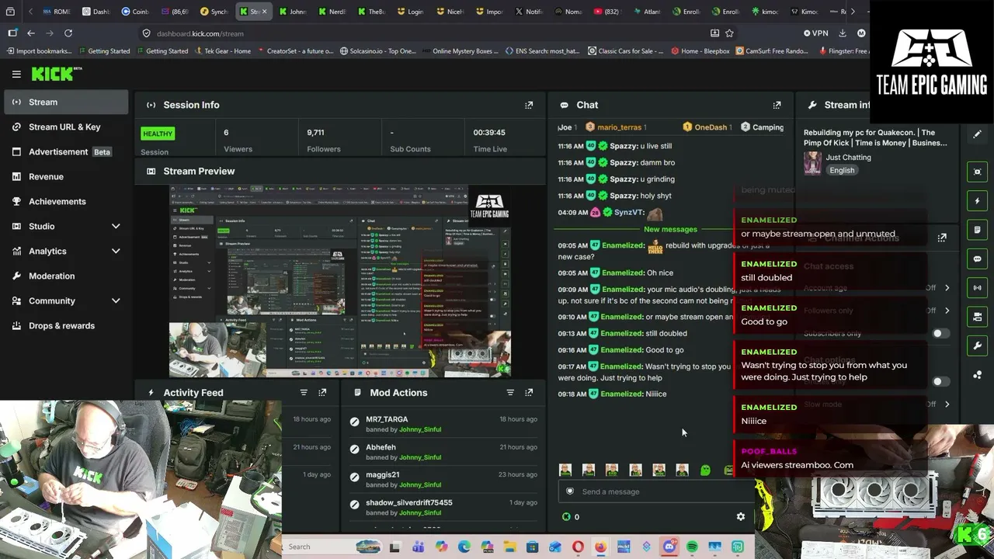Viewport: 994px width, 559px height.
Task: Expand the Studio sidebar section
Action: 116,226
